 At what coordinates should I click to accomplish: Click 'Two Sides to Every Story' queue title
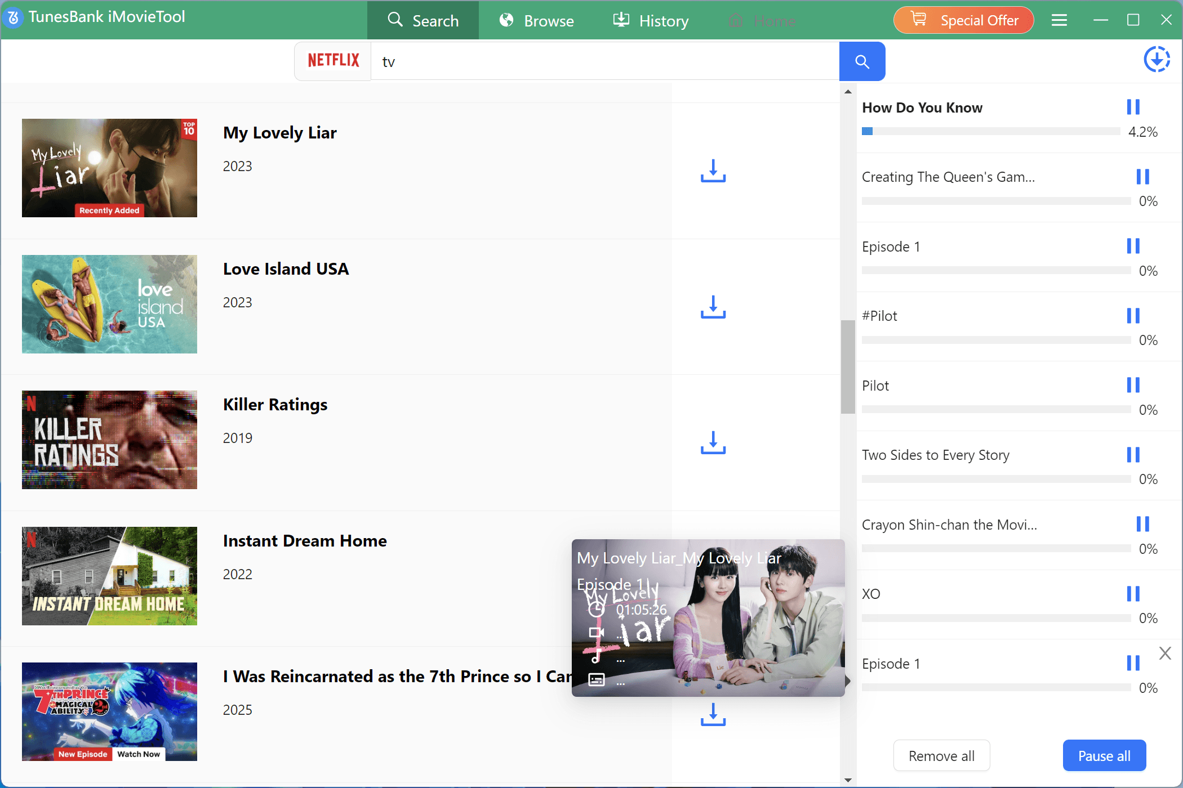[x=936, y=455]
